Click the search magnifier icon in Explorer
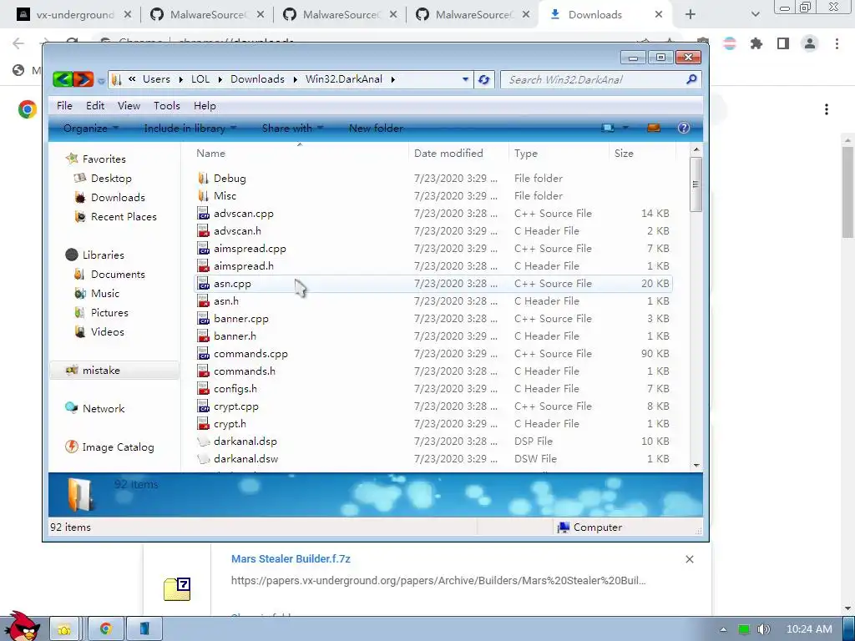The image size is (855, 641). pos(691,79)
